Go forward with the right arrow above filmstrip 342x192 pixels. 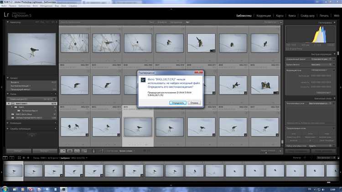(x=28, y=158)
